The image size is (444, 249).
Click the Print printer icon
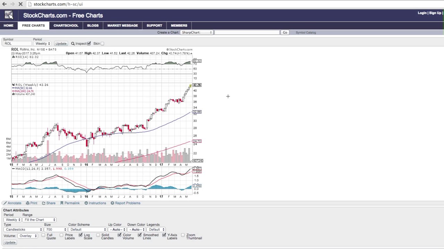(28, 203)
